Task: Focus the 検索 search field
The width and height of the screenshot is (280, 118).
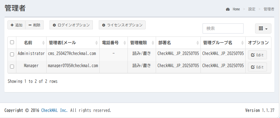Action: tap(223, 28)
